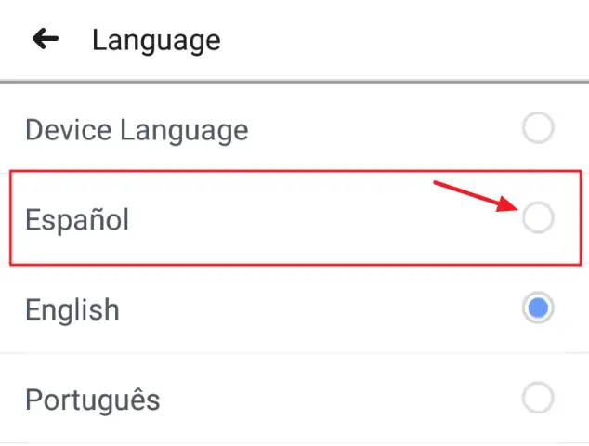Viewport: 589px width, 446px height.
Task: Click the middle of the English row
Action: (294, 308)
